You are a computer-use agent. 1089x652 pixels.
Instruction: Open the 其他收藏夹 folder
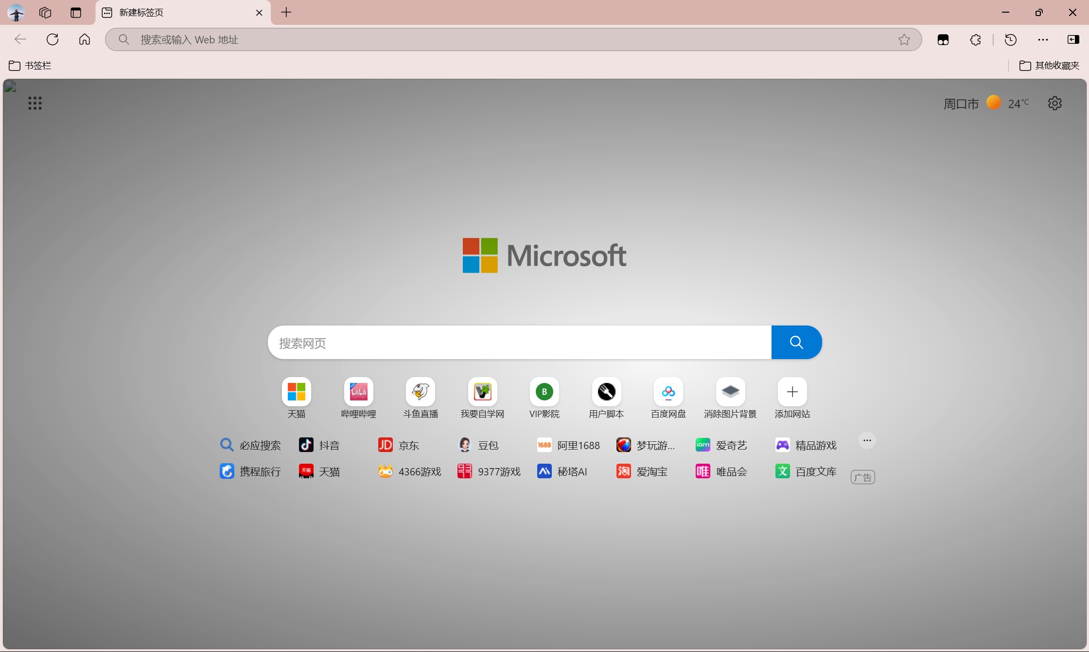point(1049,65)
